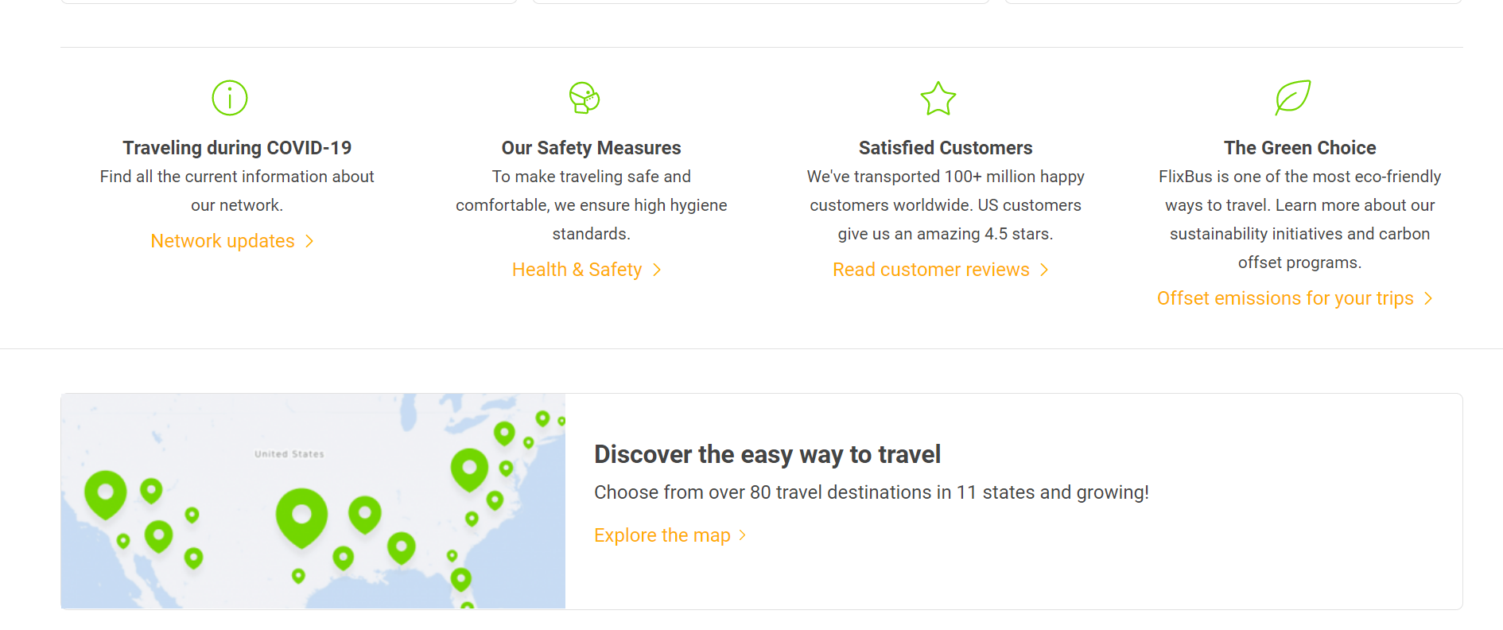Click the Satisfied Customers heading

(946, 148)
